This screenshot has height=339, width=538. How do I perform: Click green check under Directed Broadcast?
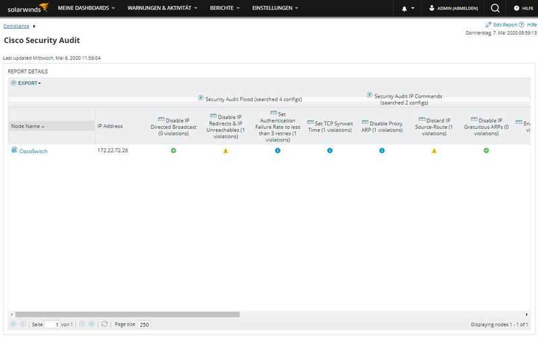coord(174,150)
